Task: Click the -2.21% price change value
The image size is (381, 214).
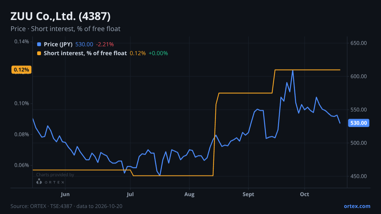Action: [105, 44]
